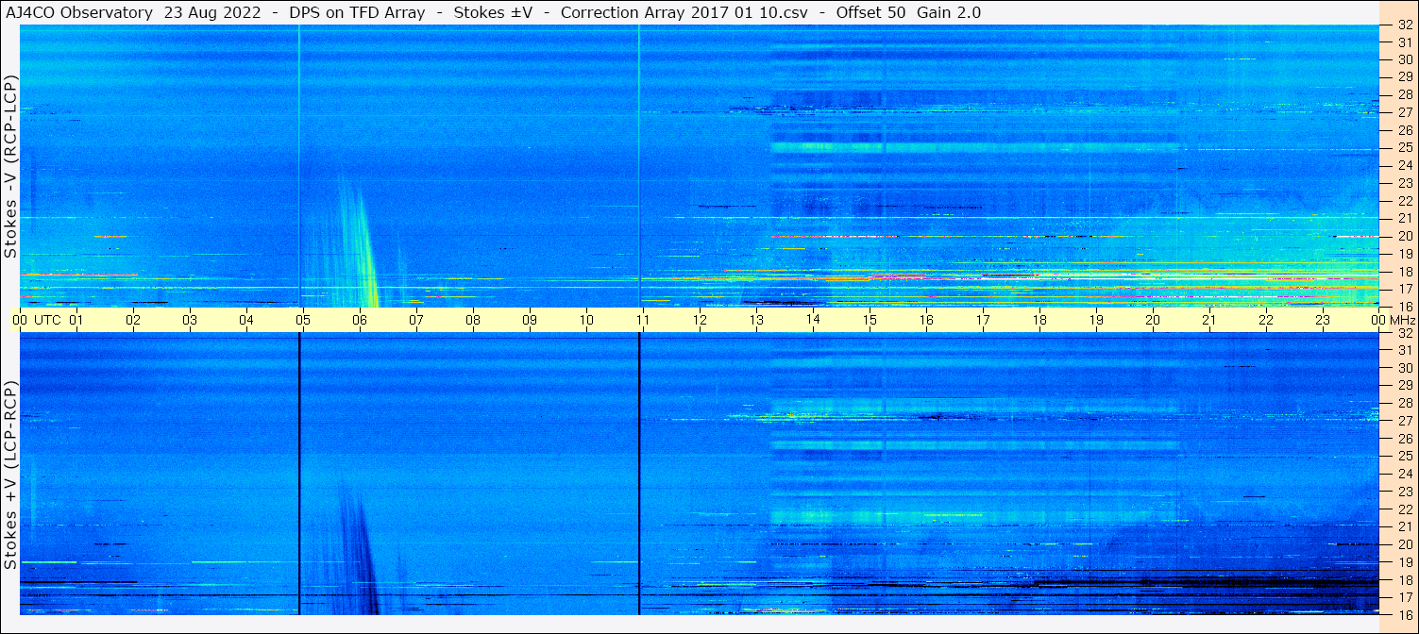Select the 14 hour tick label
The height and width of the screenshot is (634, 1419).
[x=813, y=320]
